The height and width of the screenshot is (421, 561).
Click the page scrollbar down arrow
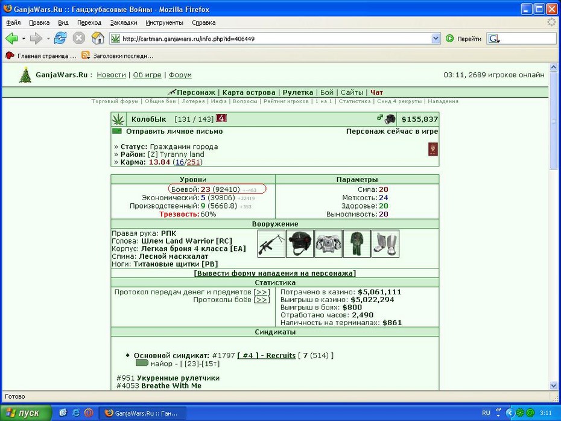click(x=553, y=385)
